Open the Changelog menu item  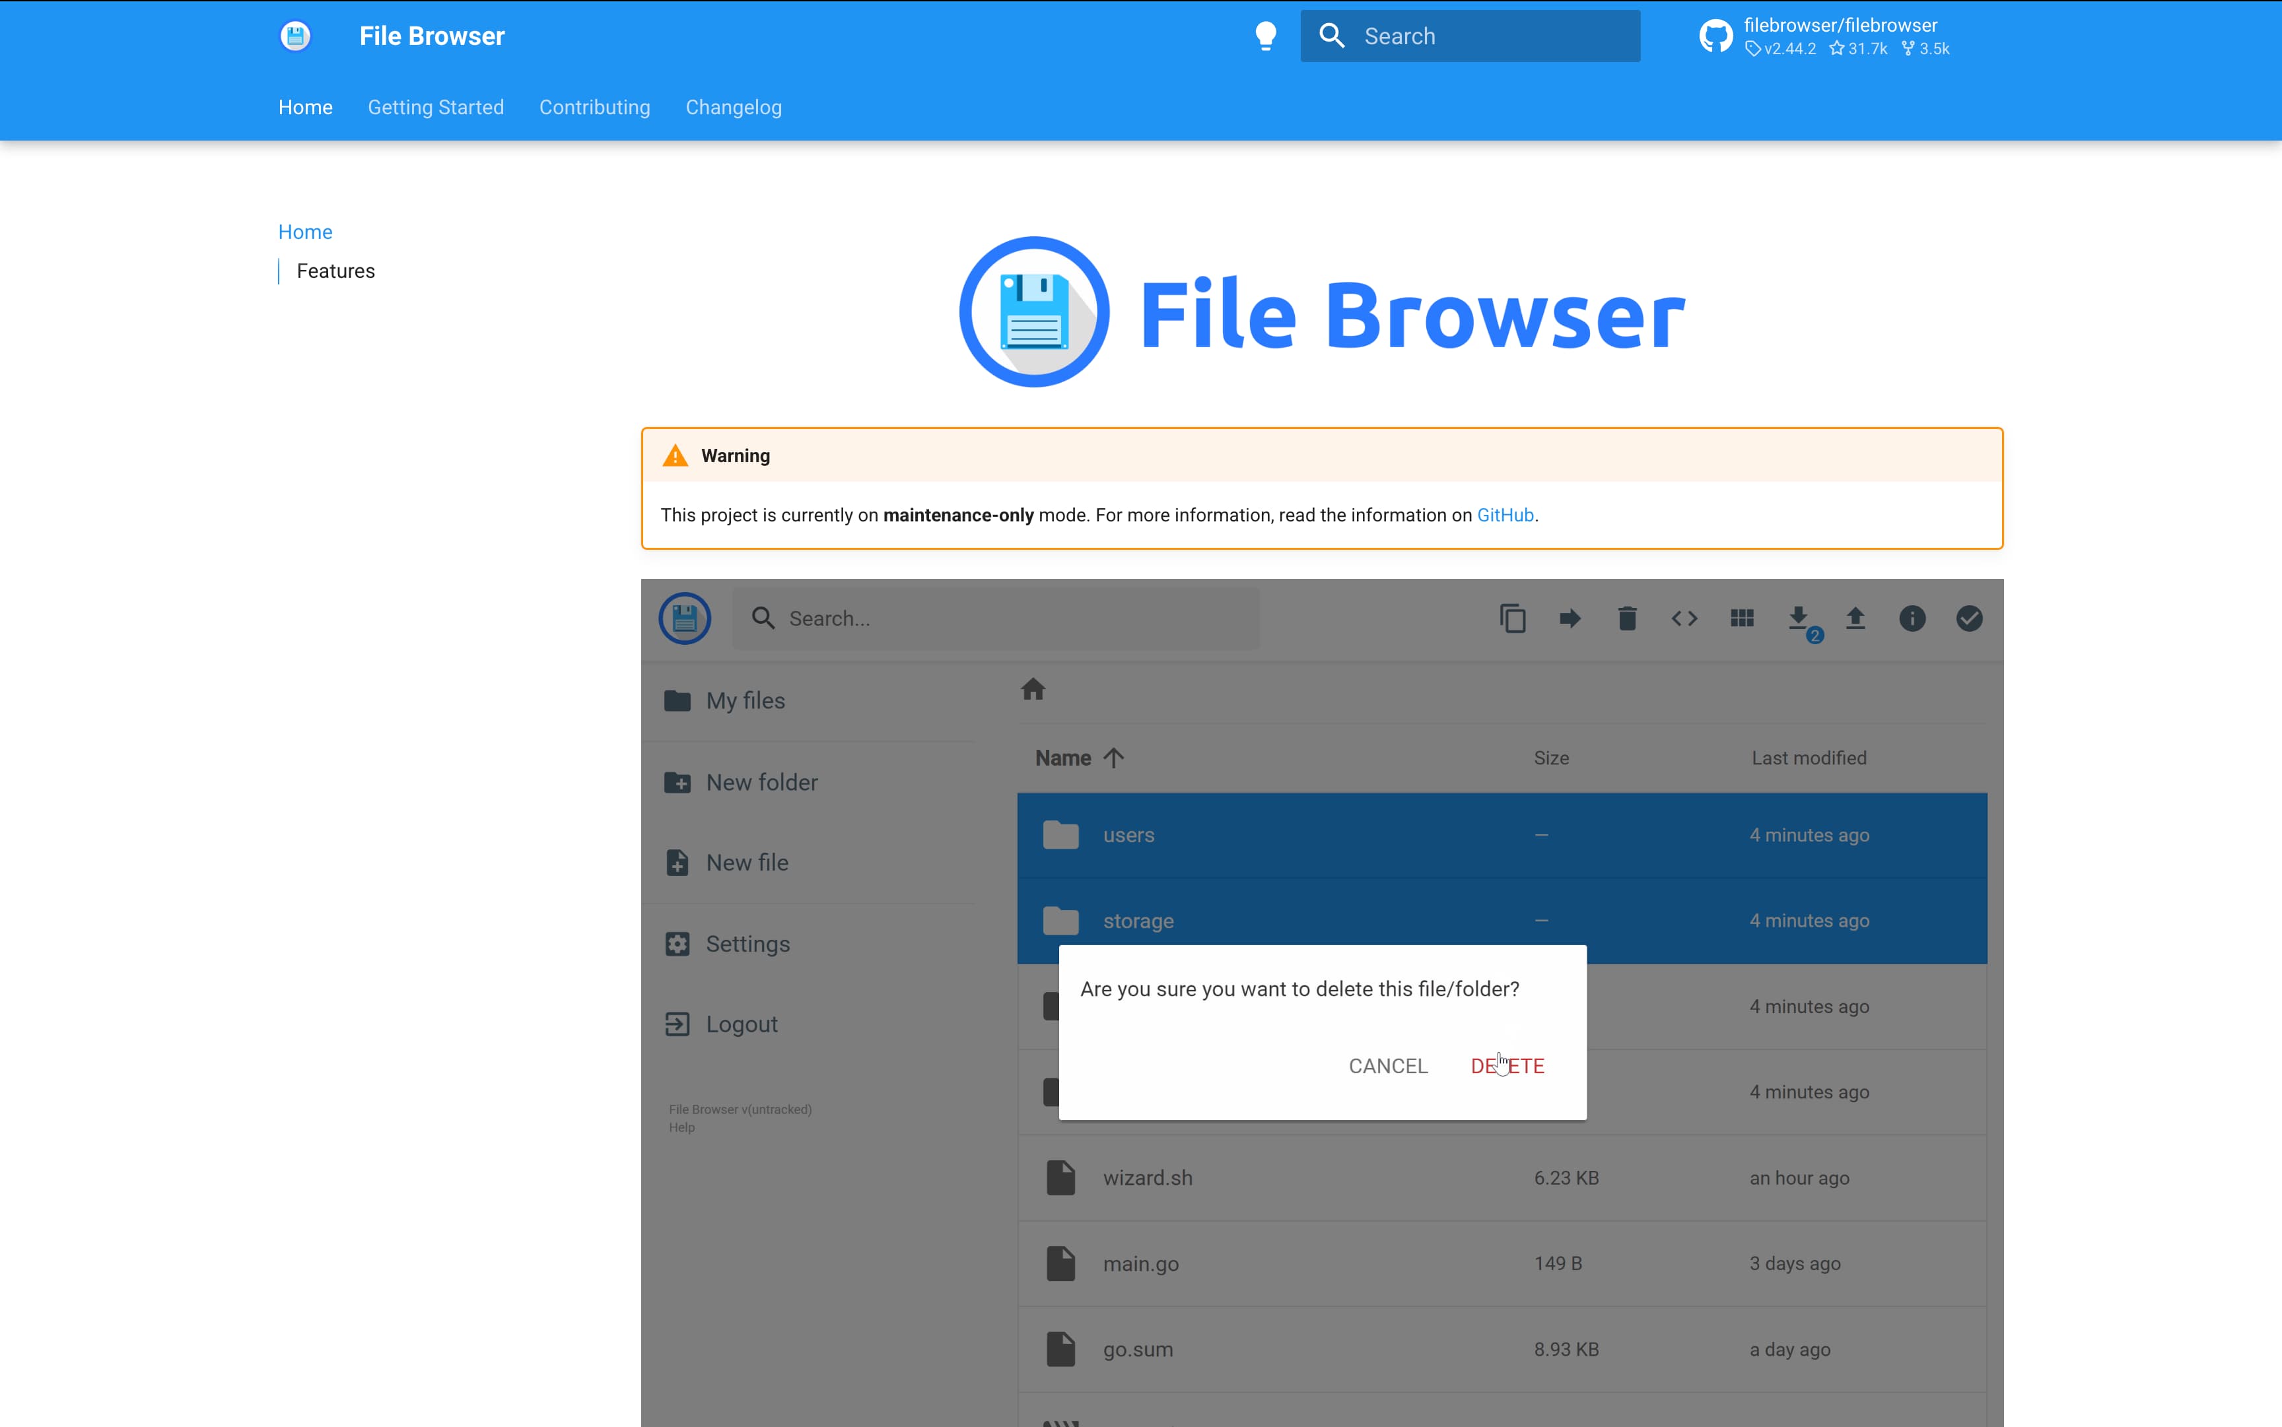(x=734, y=107)
